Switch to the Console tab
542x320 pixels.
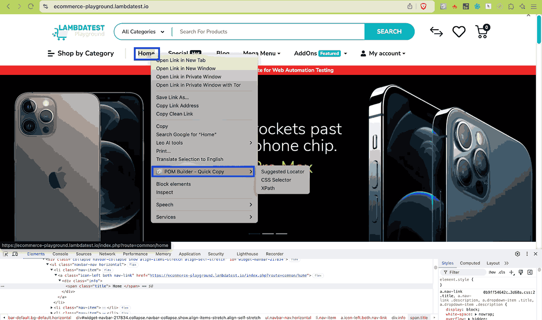tap(60, 254)
